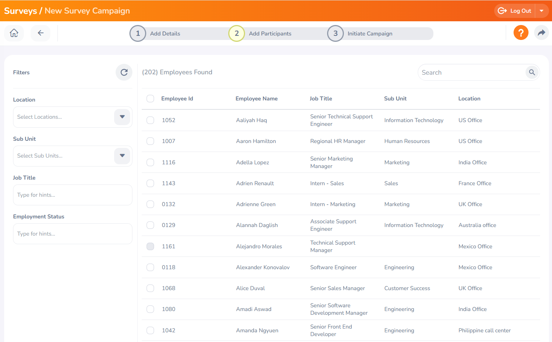Click the search magnifier icon
Screen dimensions: 552x342
coord(532,72)
